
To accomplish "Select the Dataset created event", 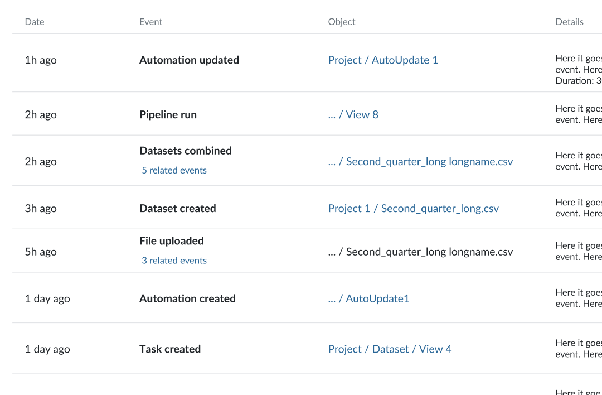I will point(177,209).
